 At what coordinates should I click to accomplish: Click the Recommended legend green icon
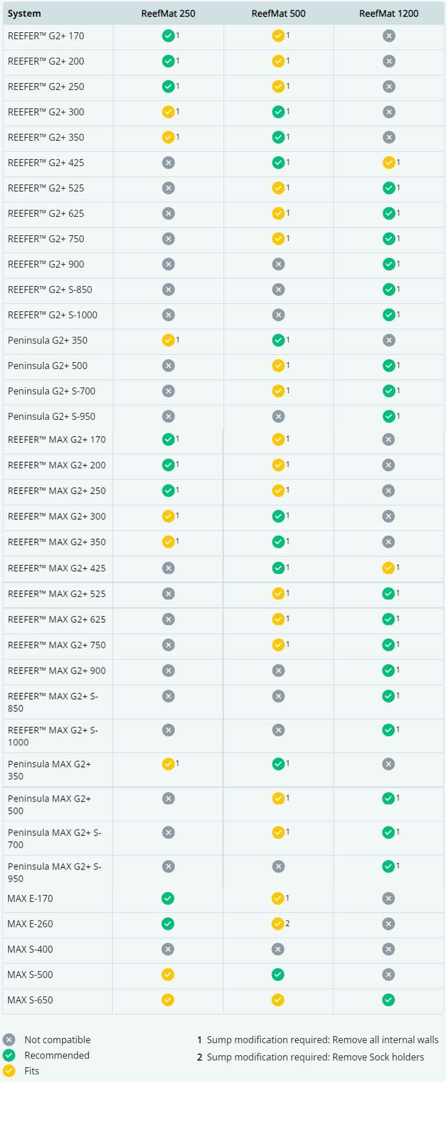click(9, 1055)
